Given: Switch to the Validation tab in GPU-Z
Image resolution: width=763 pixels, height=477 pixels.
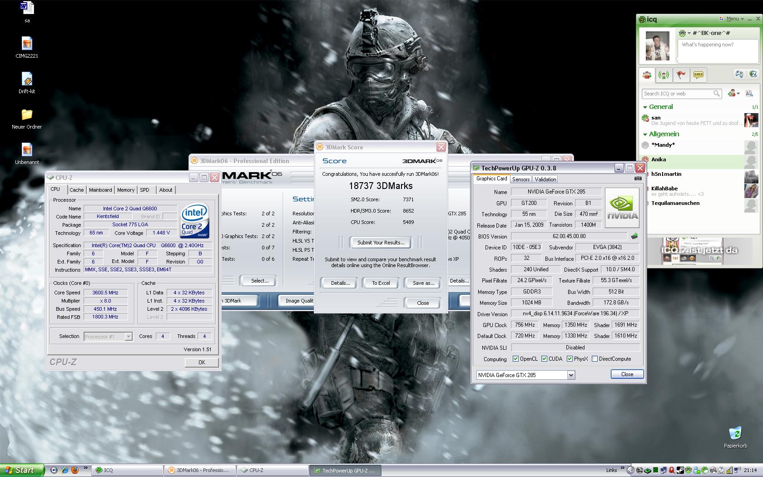Looking at the screenshot, I should point(545,179).
